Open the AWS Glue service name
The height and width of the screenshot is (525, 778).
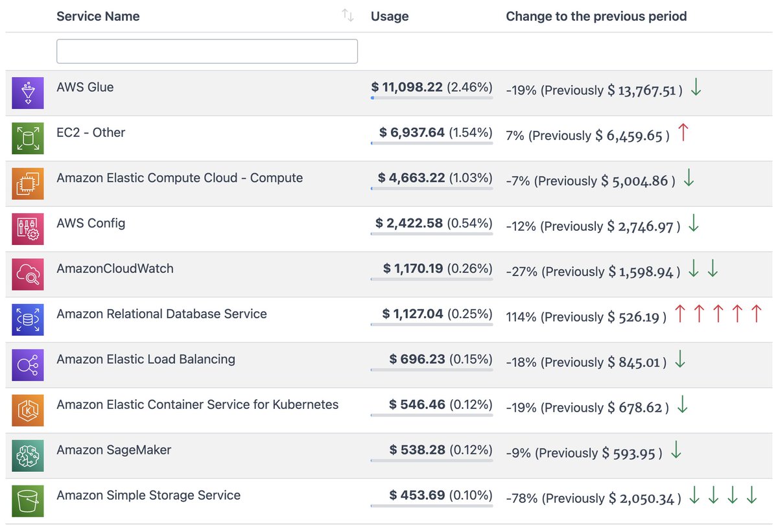pos(85,87)
